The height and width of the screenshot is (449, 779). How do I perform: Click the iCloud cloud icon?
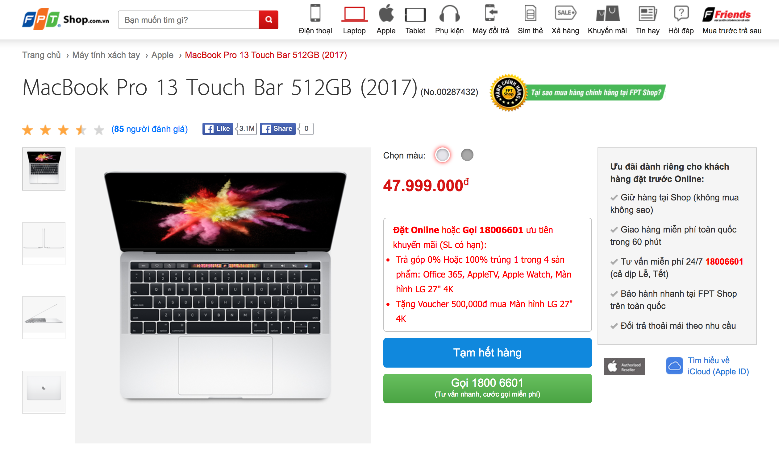674,366
